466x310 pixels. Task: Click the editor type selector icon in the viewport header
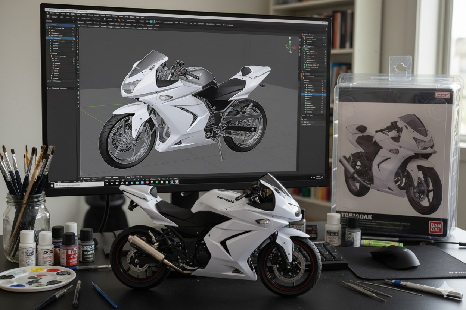pos(78,26)
